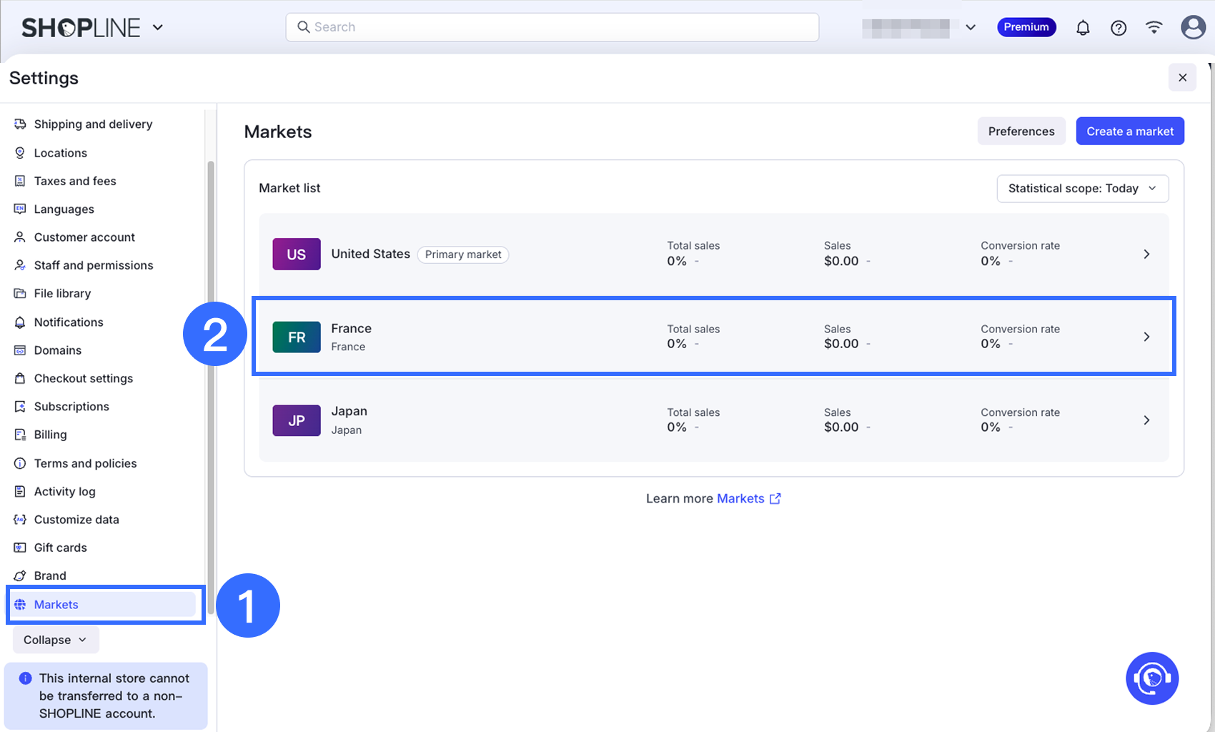Open the Statistical scope dropdown
The image size is (1215, 732).
[1082, 189]
